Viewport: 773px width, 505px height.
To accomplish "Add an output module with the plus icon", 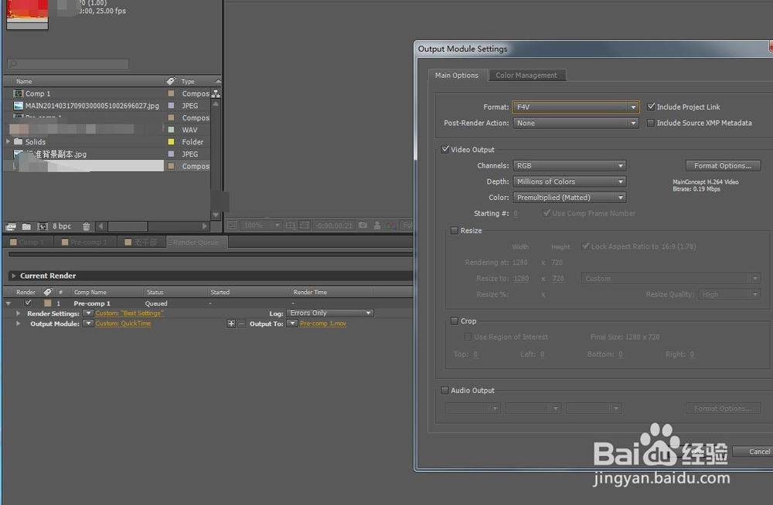I will pyautogui.click(x=230, y=324).
